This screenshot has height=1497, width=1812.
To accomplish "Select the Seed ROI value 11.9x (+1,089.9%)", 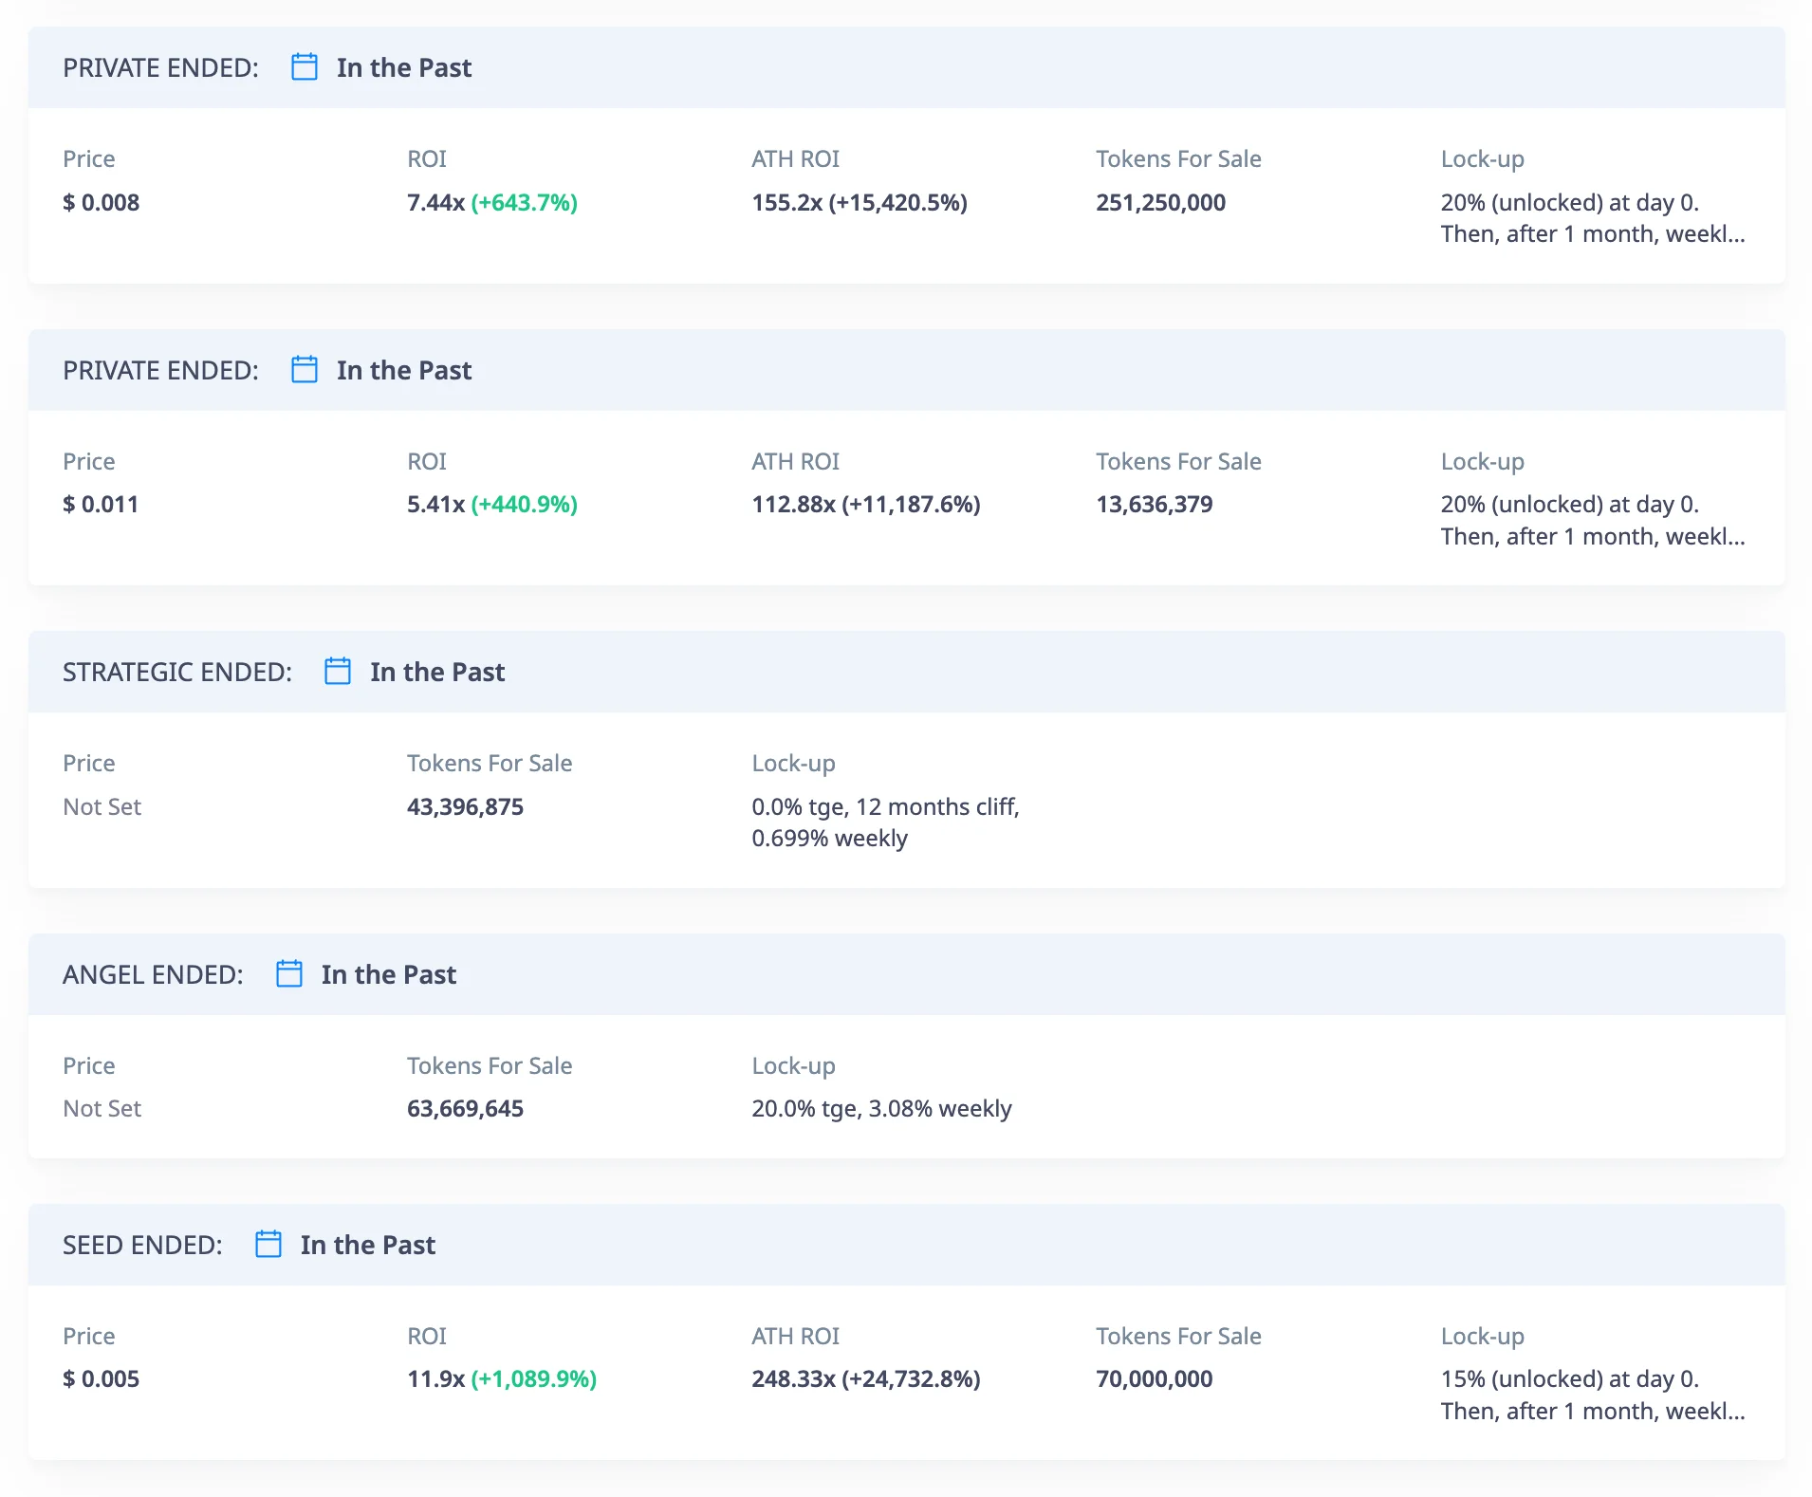I will point(501,1378).
